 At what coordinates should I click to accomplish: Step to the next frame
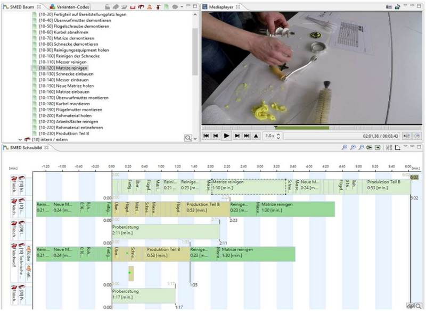pos(236,136)
